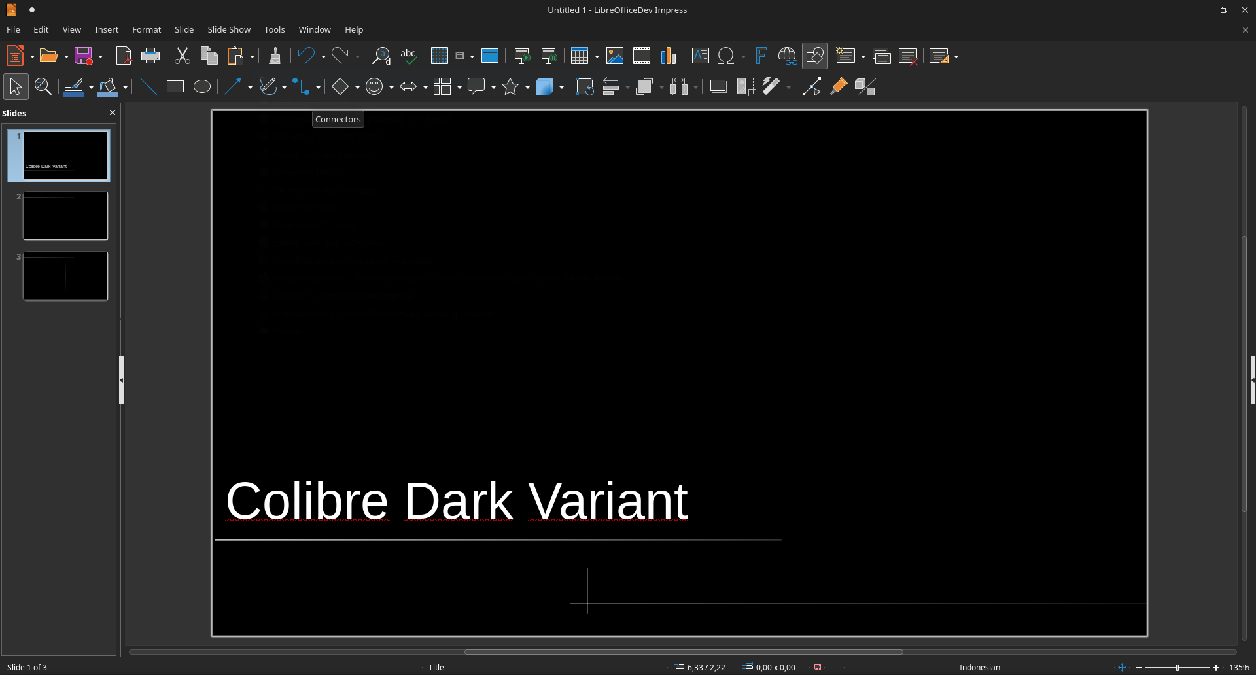
Task: Click the Clone Formatting paintbrush
Action: pos(275,56)
